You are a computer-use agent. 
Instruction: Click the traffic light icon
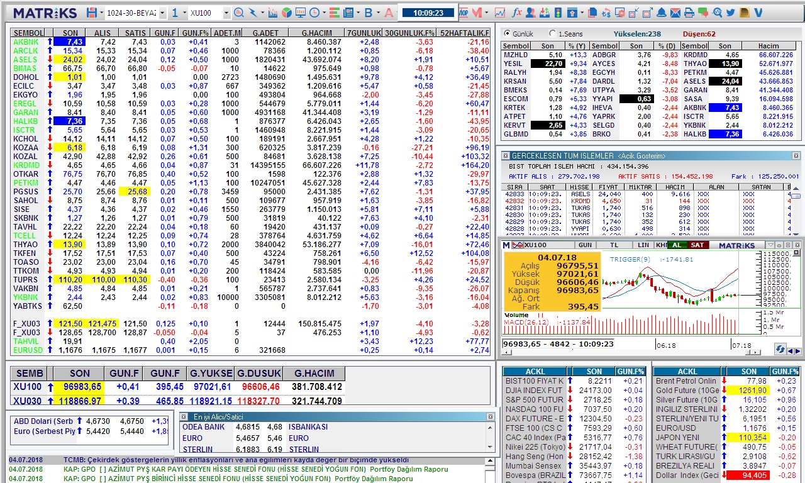(558, 13)
